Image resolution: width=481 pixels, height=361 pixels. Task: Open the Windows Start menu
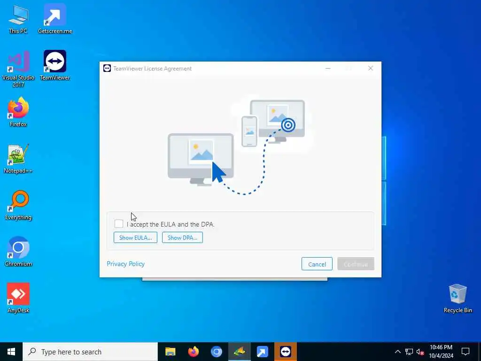click(11, 352)
